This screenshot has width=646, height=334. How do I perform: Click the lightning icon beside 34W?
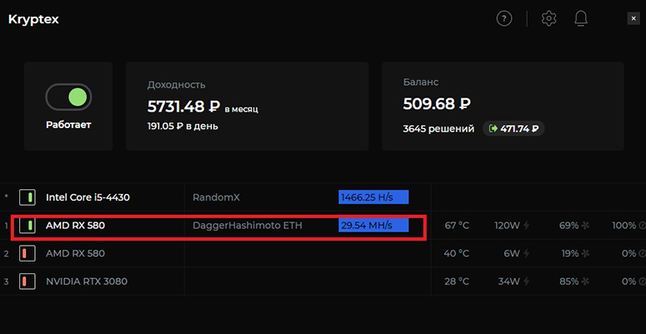click(x=526, y=282)
